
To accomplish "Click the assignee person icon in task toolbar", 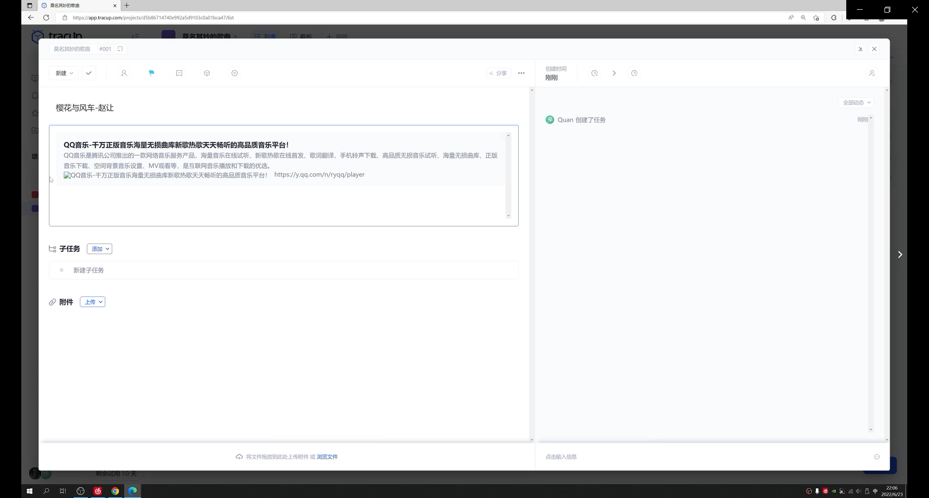I will click(x=124, y=73).
